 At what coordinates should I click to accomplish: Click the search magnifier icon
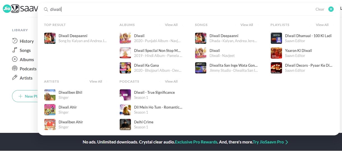click(46, 9)
